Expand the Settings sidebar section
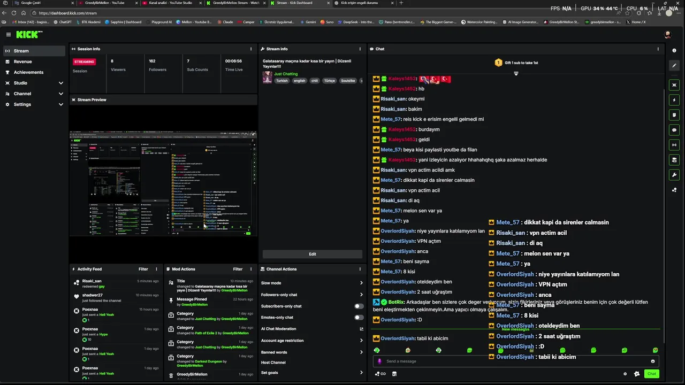The height and width of the screenshot is (385, 685). (x=60, y=104)
